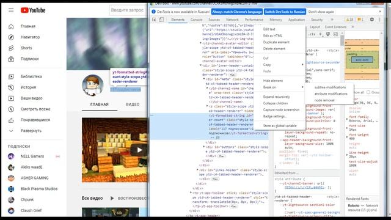The width and height of the screenshot is (391, 220).
Task: Click Don't show again link
Action: 321,12
